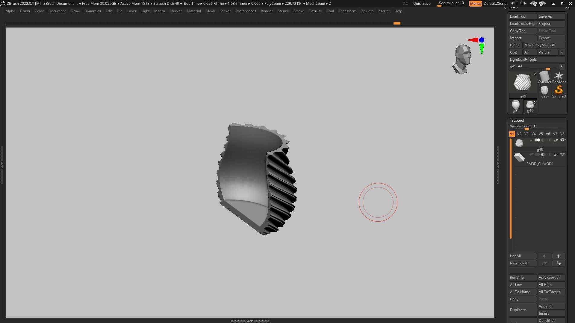
Task: Hide the PM3D_Cube3D1 subtool eye
Action: click(x=562, y=155)
